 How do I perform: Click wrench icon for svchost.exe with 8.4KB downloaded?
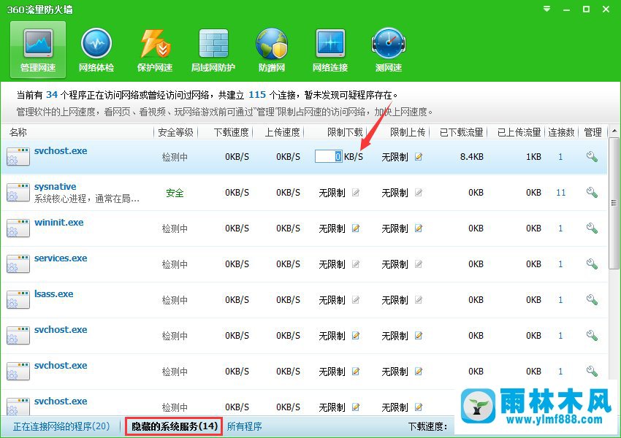coord(592,157)
